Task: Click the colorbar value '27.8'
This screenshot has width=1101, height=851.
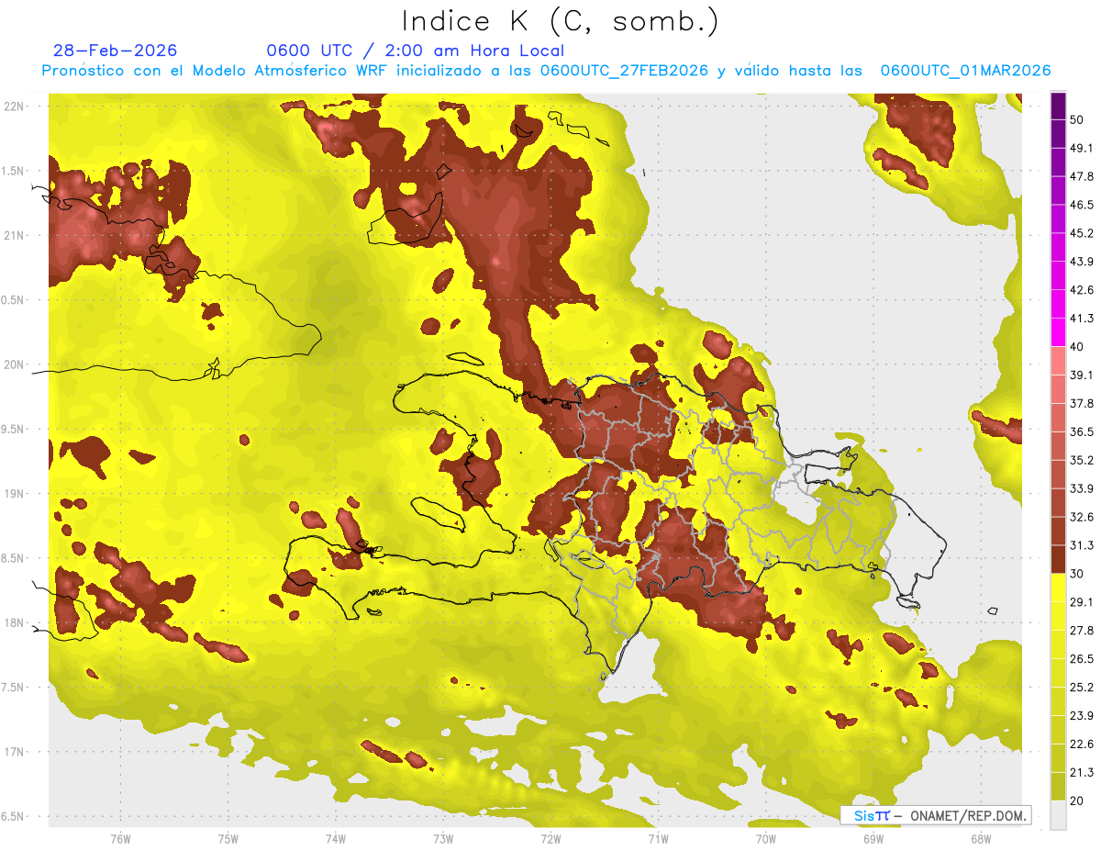Action: click(x=1082, y=631)
